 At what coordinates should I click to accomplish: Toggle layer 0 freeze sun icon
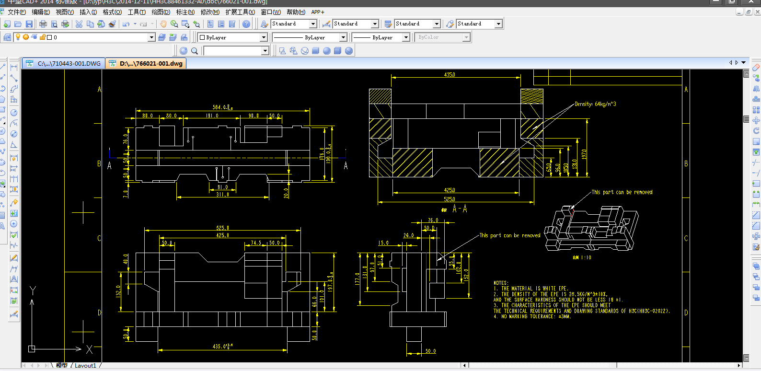pyautogui.click(x=26, y=37)
